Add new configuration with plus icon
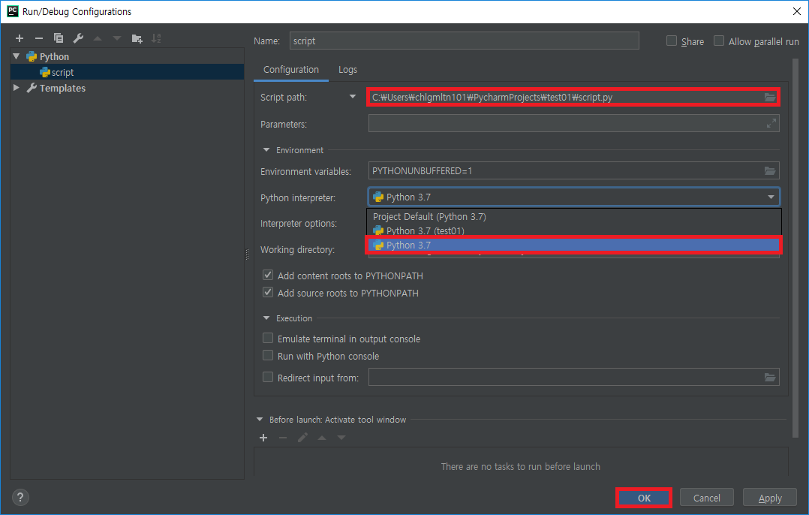Viewport: 809px width, 515px height. coord(20,38)
